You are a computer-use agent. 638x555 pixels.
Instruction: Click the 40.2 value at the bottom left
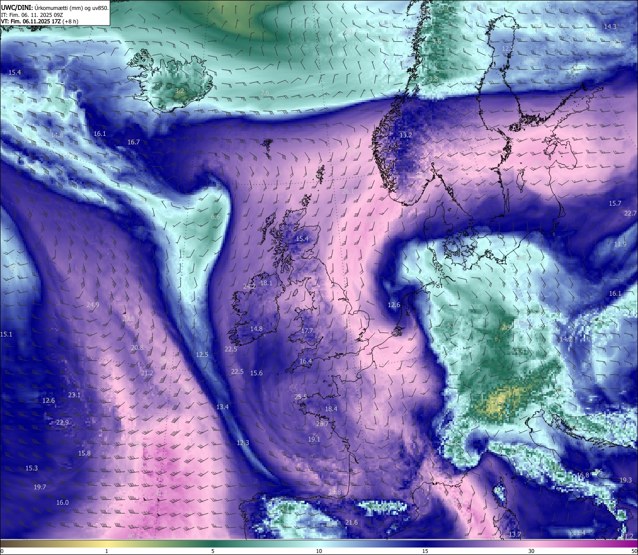[x=134, y=537]
